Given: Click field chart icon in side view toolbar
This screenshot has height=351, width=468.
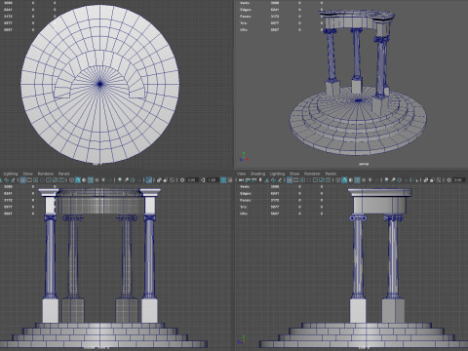Looking at the screenshot, I should tap(315, 180).
